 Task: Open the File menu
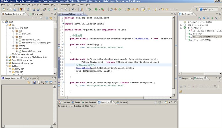click(x=3, y=5)
